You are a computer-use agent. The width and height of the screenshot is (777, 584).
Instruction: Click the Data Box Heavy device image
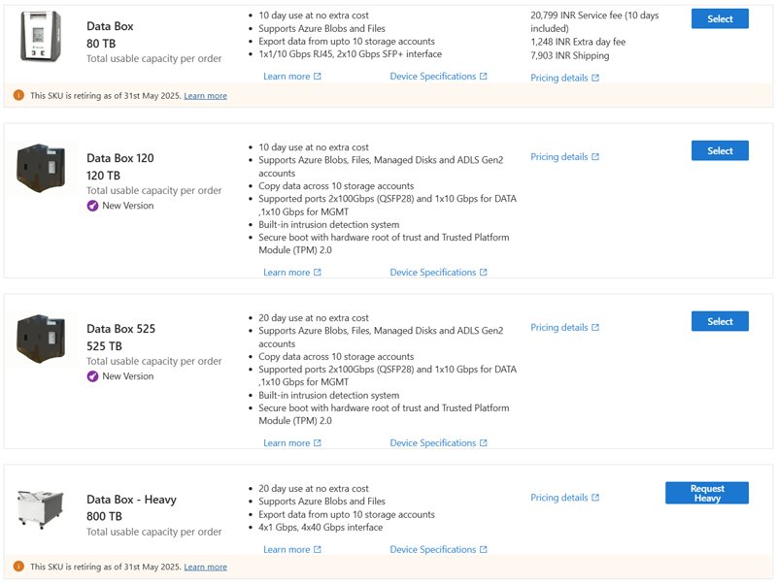[x=41, y=508]
